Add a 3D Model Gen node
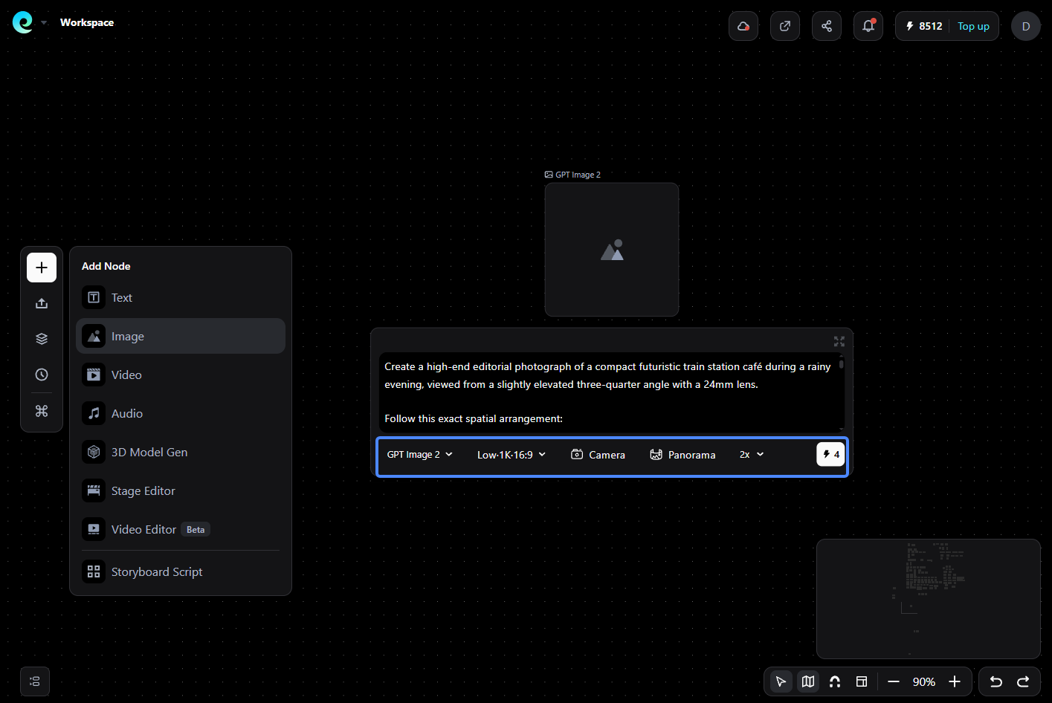The image size is (1052, 703). (181, 452)
